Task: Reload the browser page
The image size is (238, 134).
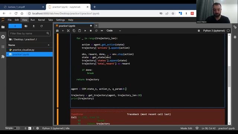Action: pyautogui.click(x=16, y=13)
